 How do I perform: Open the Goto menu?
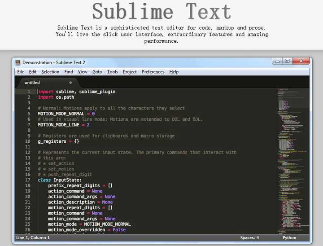[x=97, y=72]
